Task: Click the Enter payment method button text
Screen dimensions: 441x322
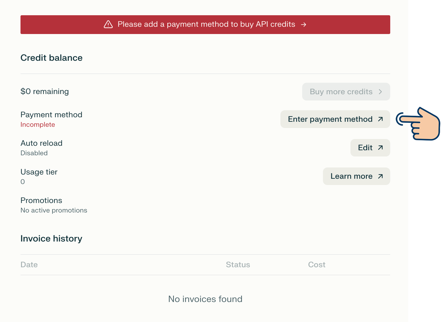Action: click(330, 119)
